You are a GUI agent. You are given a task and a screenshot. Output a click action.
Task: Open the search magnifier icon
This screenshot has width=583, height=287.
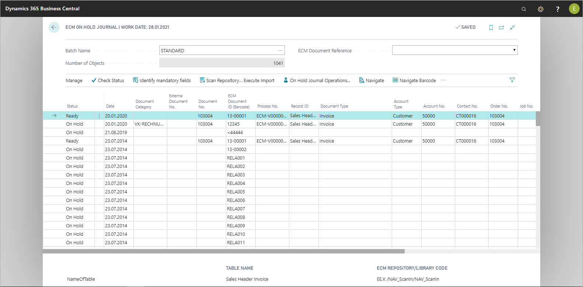524,9
